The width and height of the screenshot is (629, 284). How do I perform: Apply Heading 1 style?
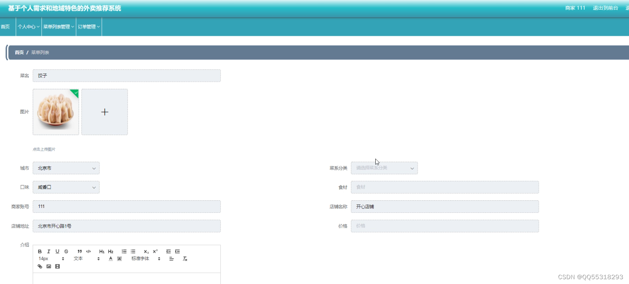102,251
